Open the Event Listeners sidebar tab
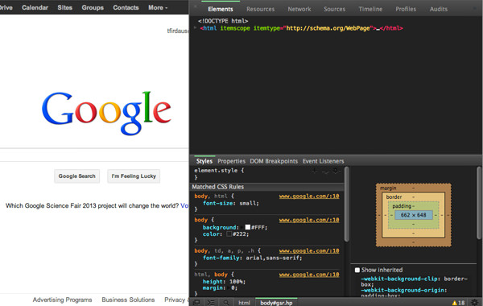This screenshot has width=483, height=306. coord(323,161)
